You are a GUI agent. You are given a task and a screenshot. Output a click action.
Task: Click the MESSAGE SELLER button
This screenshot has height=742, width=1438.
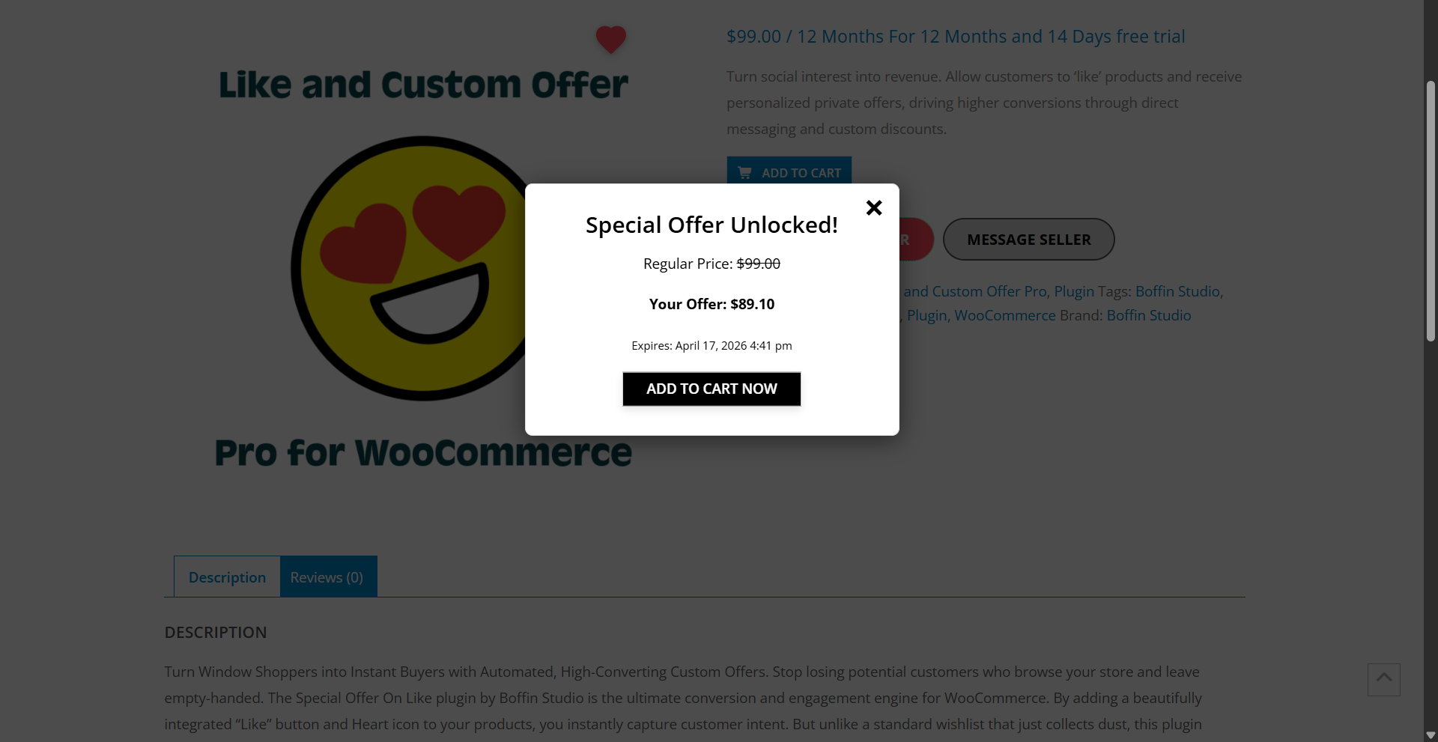(1028, 240)
